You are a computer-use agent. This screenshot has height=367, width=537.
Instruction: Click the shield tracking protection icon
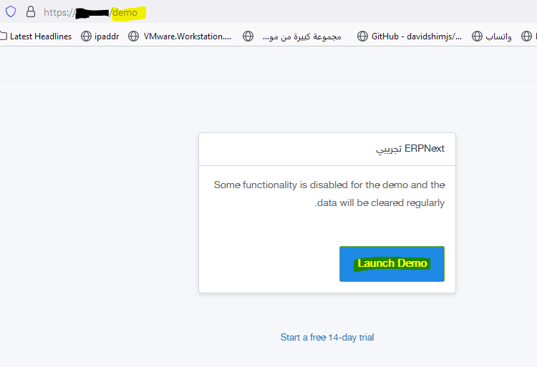[x=11, y=11]
